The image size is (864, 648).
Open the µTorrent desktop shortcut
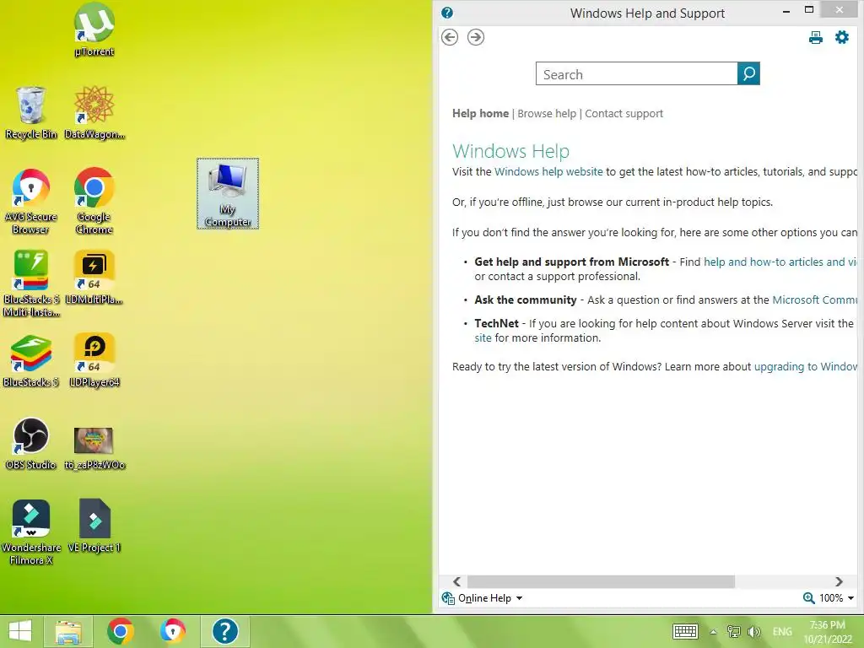pos(94,30)
